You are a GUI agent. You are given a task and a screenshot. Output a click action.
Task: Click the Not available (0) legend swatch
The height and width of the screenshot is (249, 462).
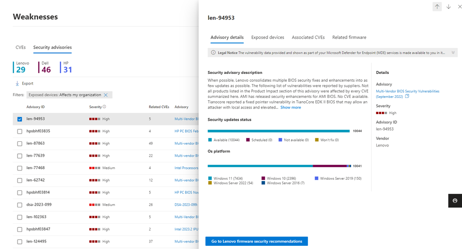[280, 140]
